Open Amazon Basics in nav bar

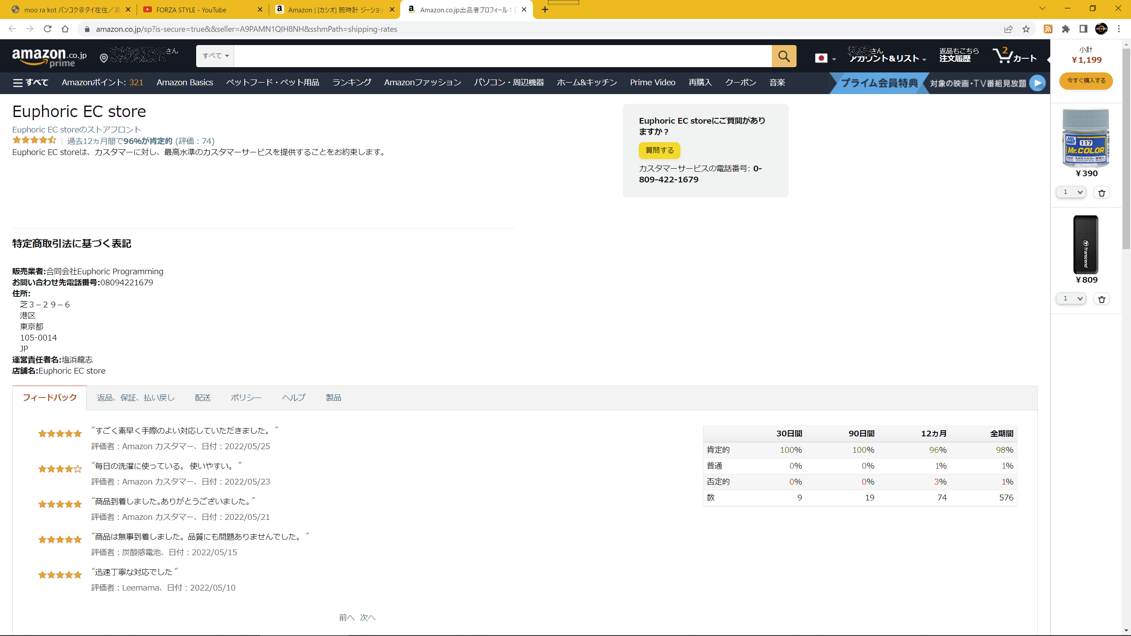pyautogui.click(x=185, y=83)
